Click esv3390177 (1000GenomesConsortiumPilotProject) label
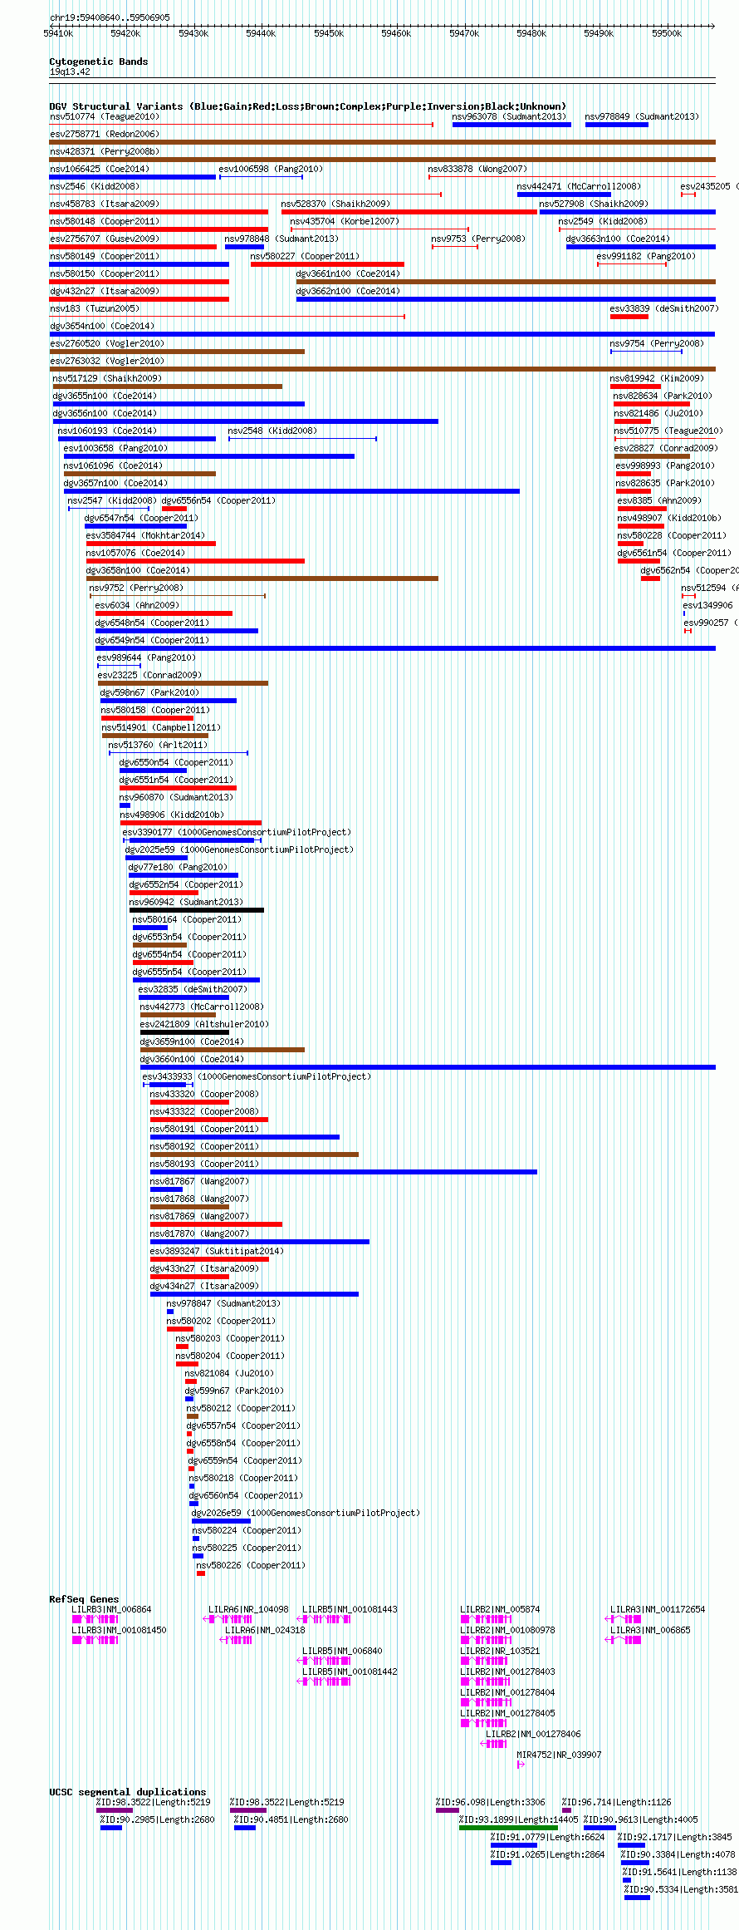739x1930 pixels. pyautogui.click(x=237, y=833)
